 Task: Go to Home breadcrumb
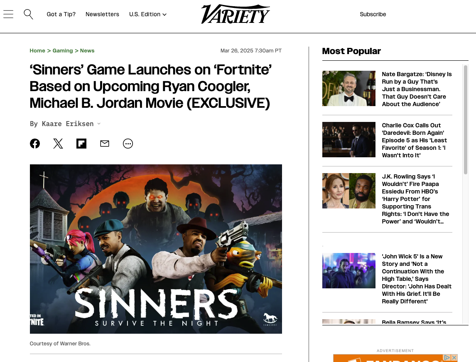click(37, 50)
